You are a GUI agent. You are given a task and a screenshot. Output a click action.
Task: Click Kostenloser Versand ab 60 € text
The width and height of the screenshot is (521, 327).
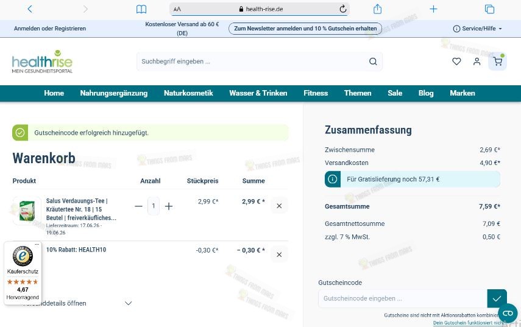[182, 29]
